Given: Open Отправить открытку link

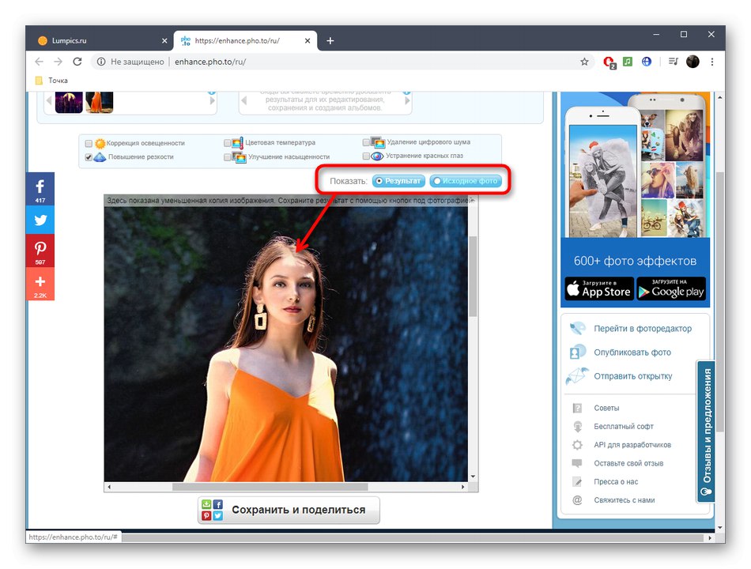Looking at the screenshot, I should 632,376.
